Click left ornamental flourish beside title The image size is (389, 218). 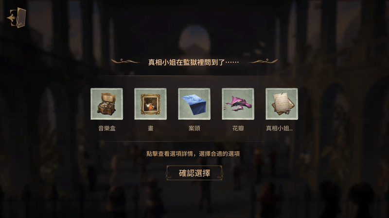click(125, 61)
